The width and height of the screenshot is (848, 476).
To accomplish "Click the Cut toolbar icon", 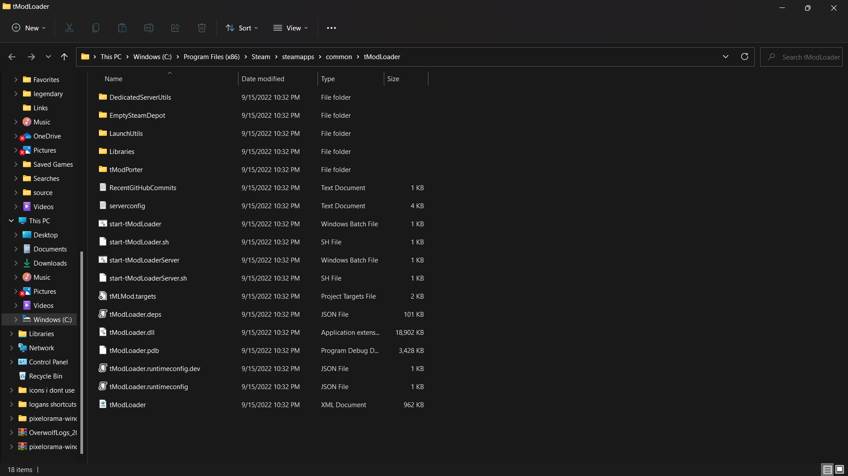I will pyautogui.click(x=69, y=28).
